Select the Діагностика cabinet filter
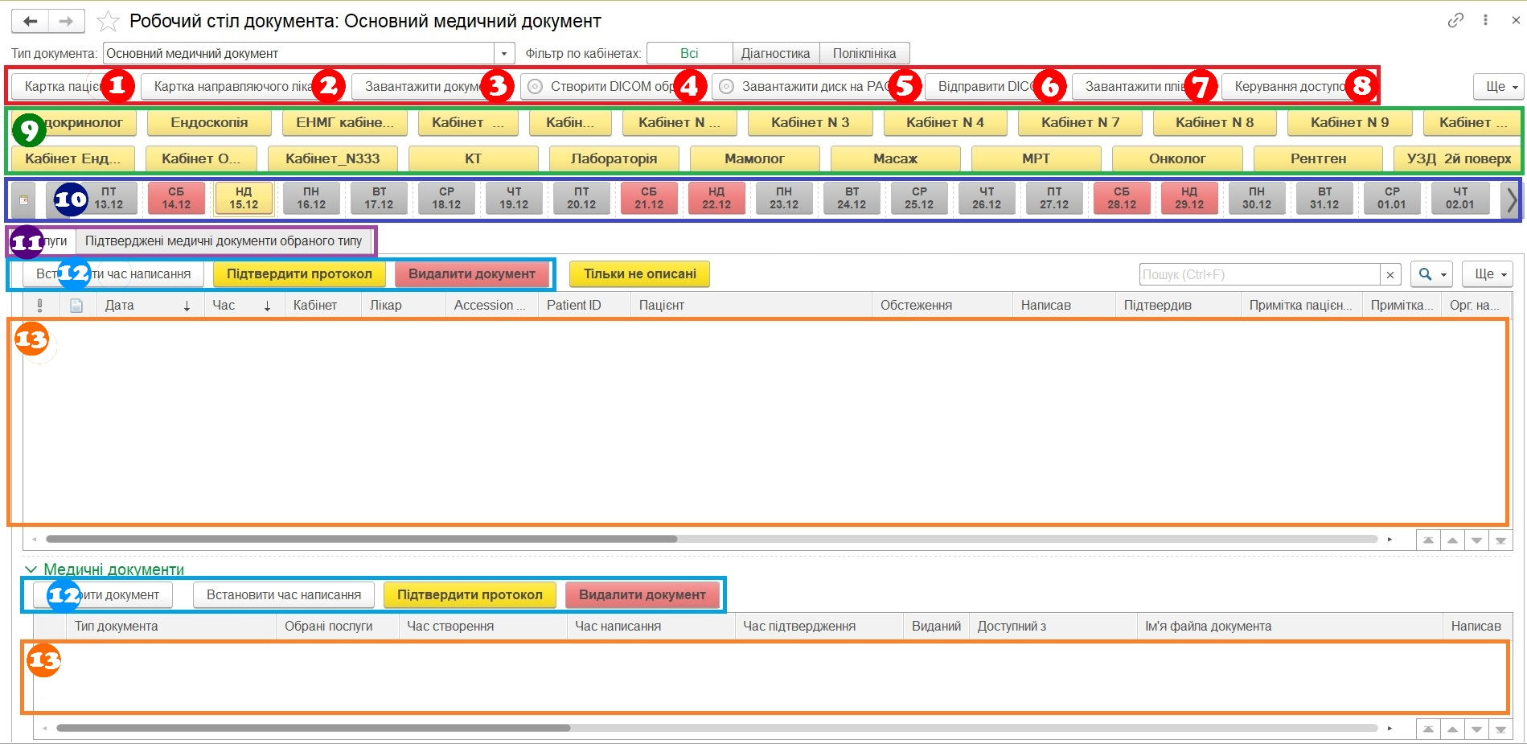This screenshot has width=1527, height=744. click(x=776, y=52)
